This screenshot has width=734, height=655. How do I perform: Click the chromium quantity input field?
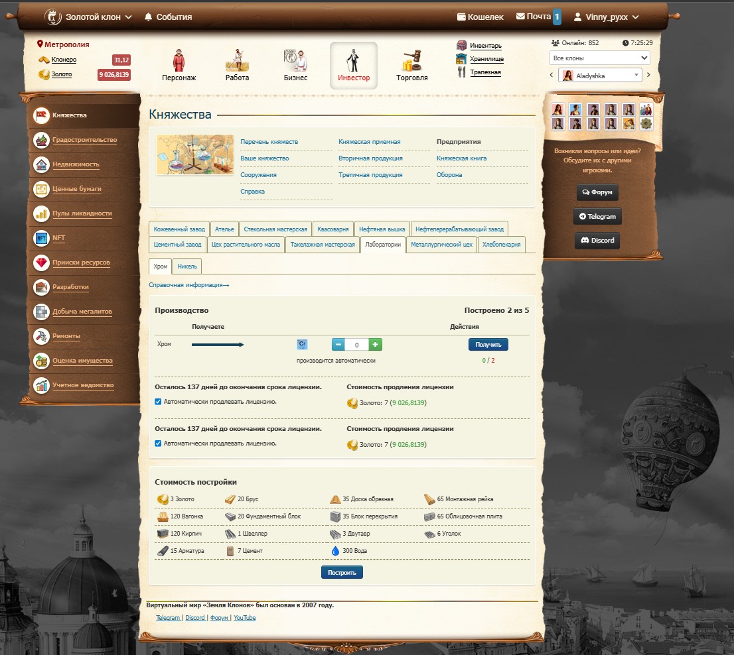pos(356,345)
